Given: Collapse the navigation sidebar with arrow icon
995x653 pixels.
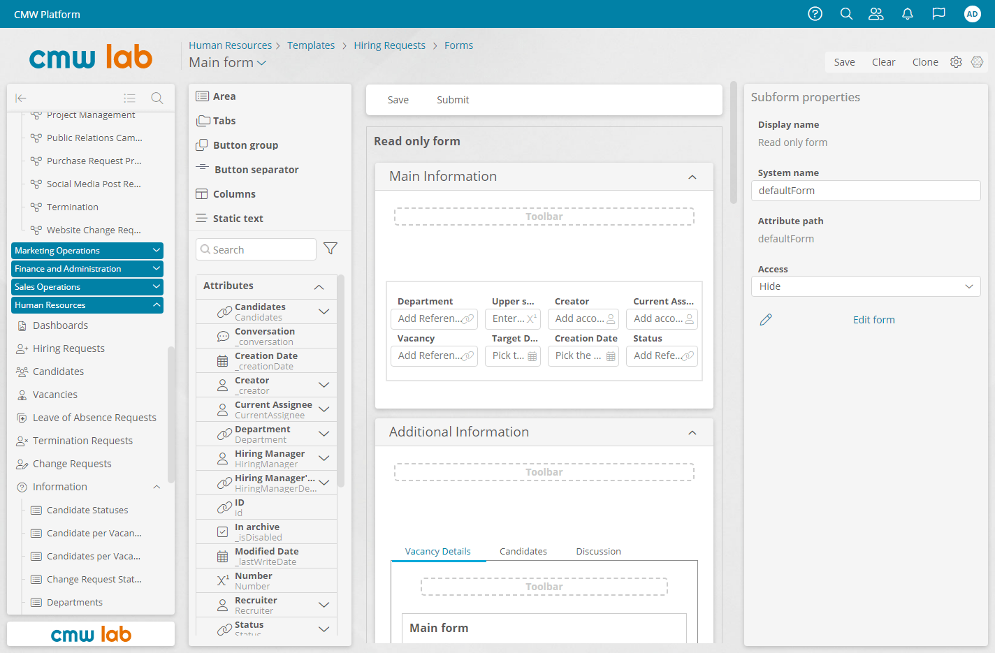Looking at the screenshot, I should pos(21,98).
